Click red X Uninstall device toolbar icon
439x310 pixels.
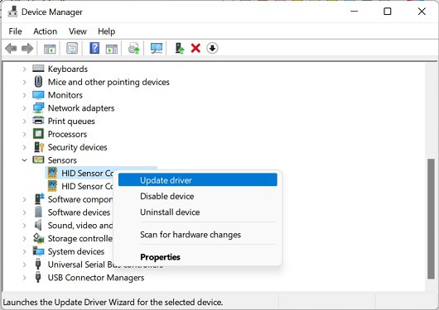(195, 48)
